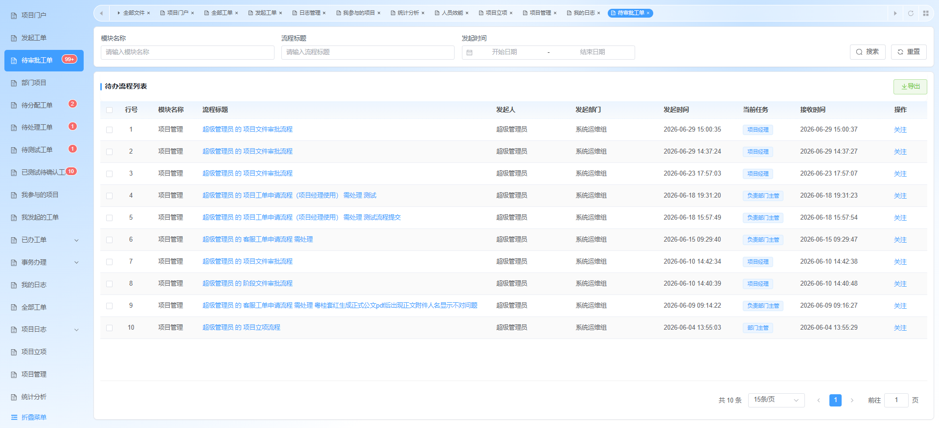Open 我参与的项目 sidebar icon
This screenshot has width=939, height=428.
[x=14, y=195]
